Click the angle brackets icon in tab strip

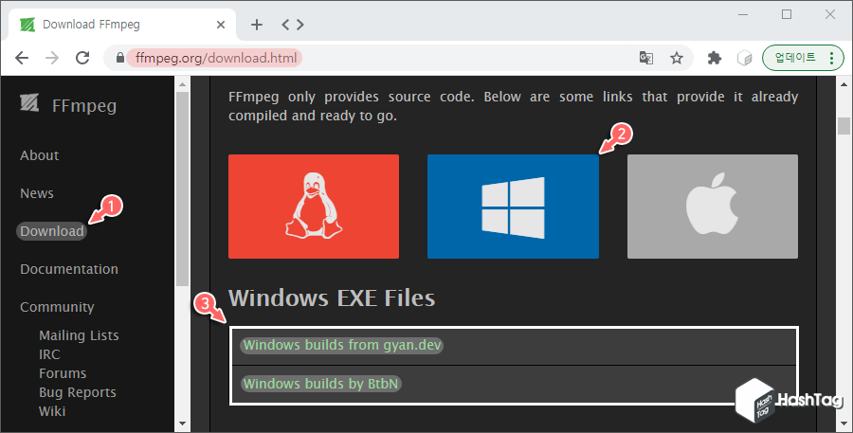point(293,25)
